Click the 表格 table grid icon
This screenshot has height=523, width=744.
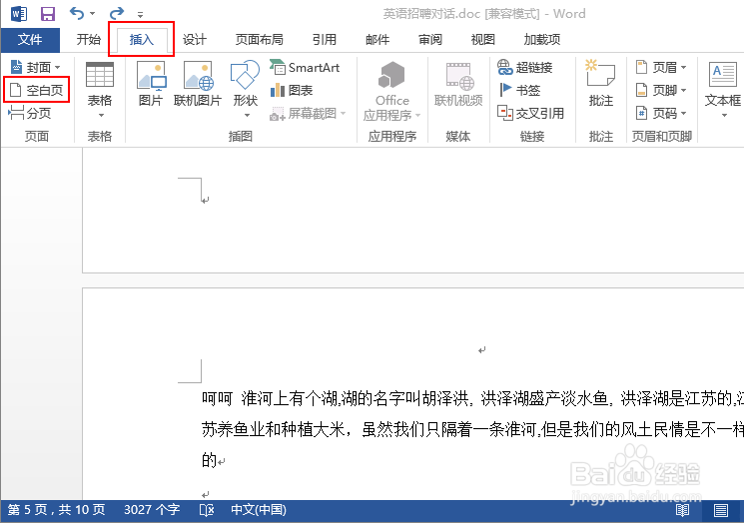coord(100,75)
